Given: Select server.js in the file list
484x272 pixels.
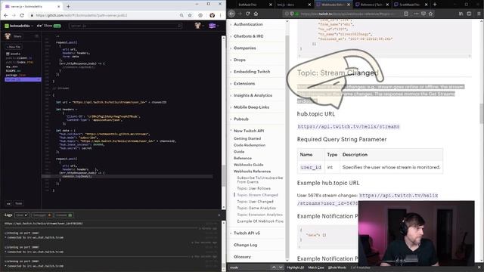Looking at the screenshot, I should point(23,79).
